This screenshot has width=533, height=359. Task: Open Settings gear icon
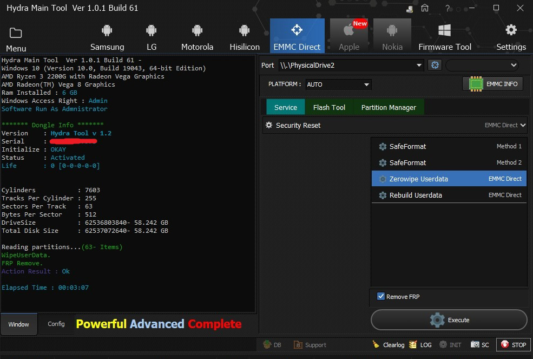[511, 30]
